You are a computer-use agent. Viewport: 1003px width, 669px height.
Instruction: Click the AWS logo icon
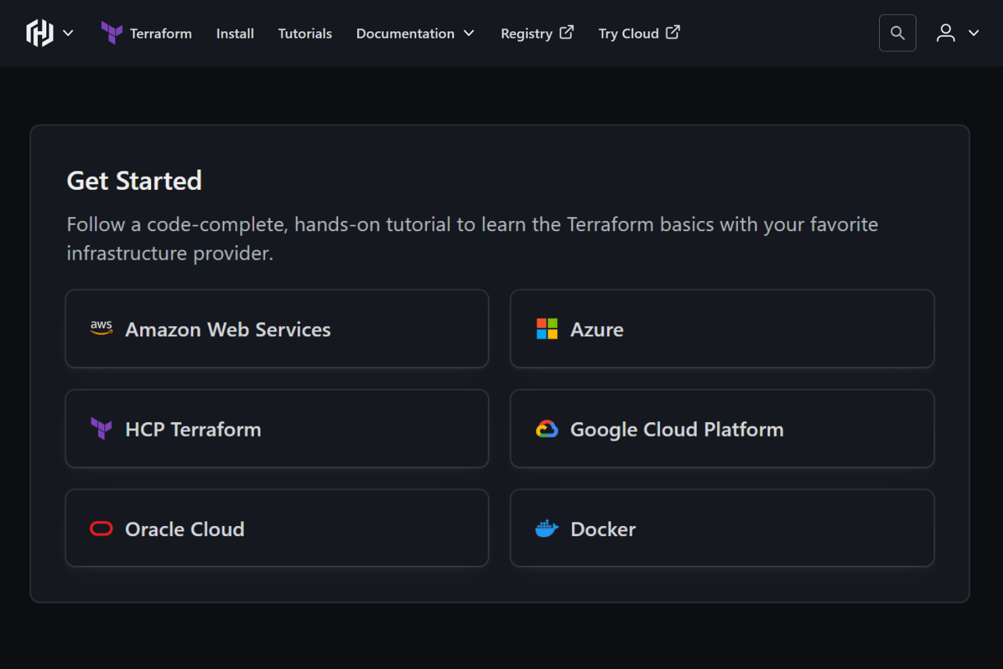pos(101,328)
